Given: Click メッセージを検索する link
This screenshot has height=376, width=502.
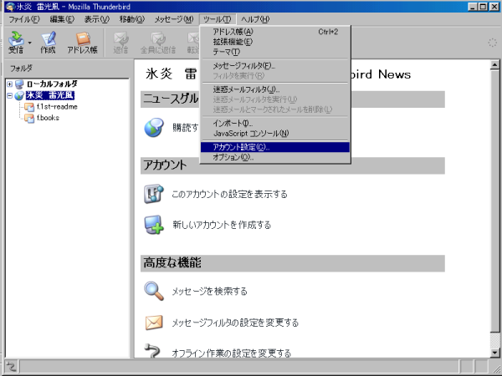Looking at the screenshot, I should point(210,292).
